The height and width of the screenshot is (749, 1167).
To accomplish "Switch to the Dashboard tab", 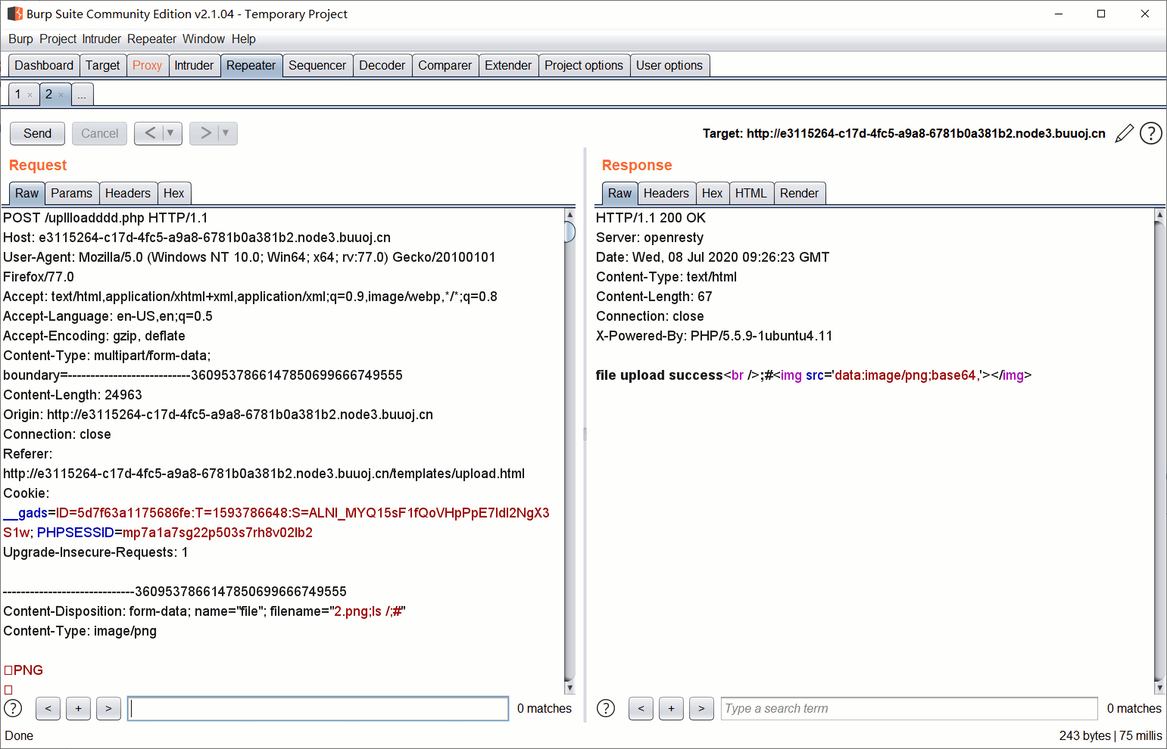I will pos(44,65).
